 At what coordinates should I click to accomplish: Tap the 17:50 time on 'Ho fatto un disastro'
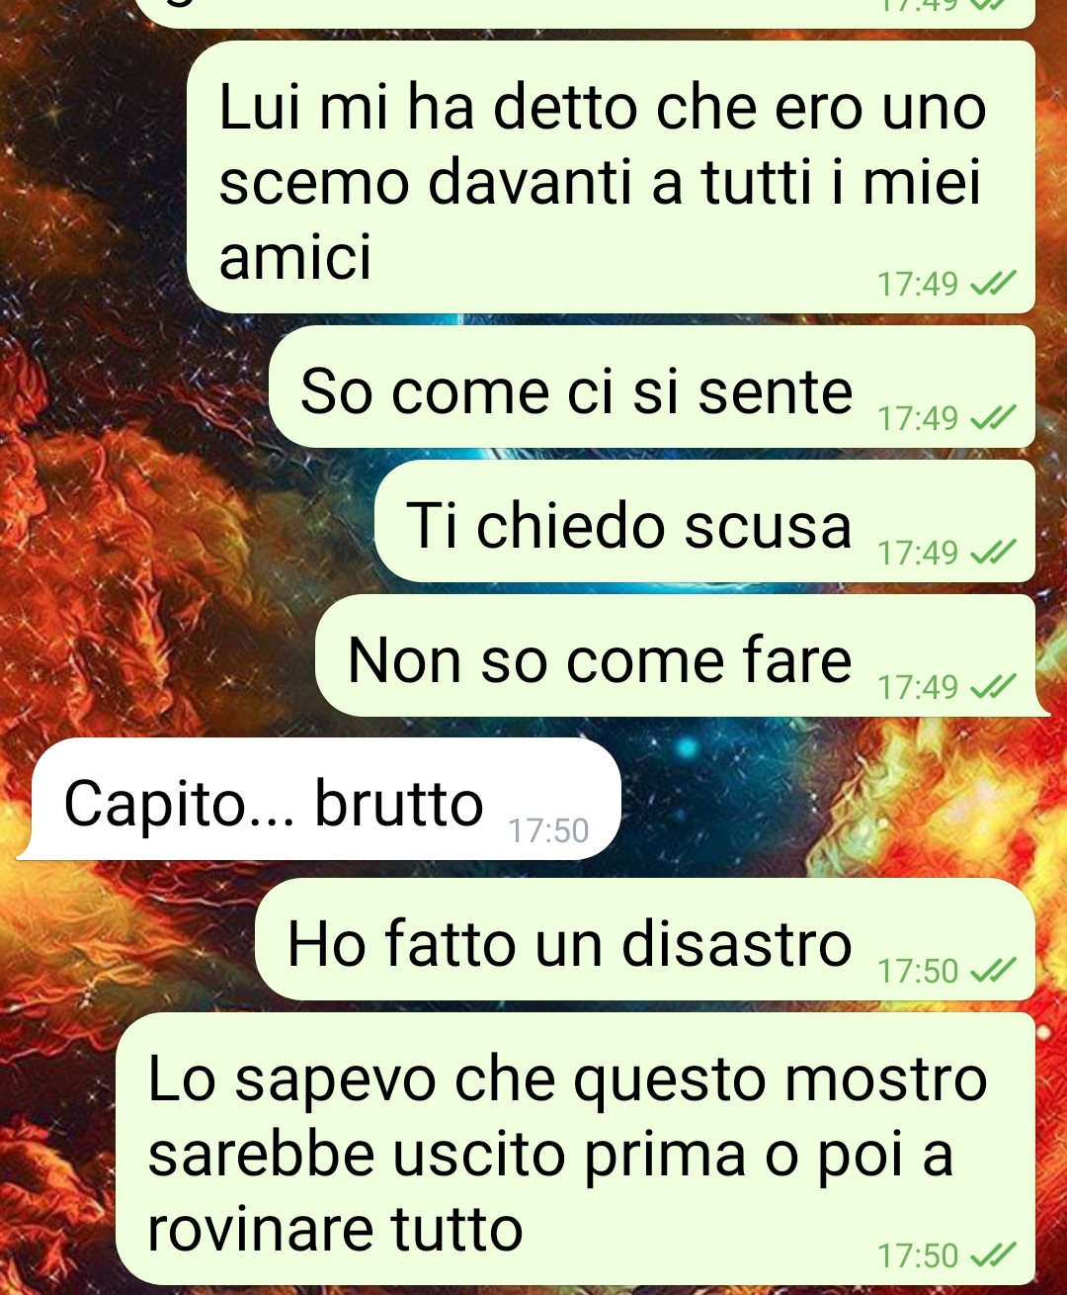point(918,972)
